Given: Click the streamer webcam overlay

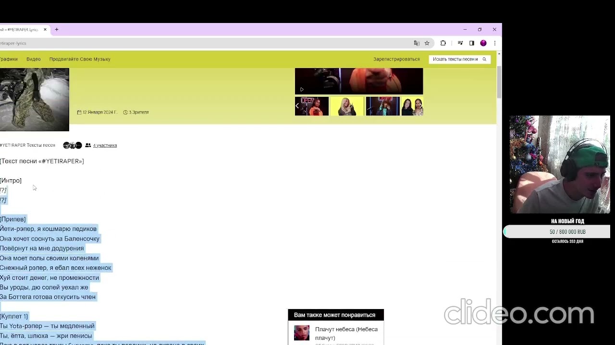Looking at the screenshot, I should 560,164.
